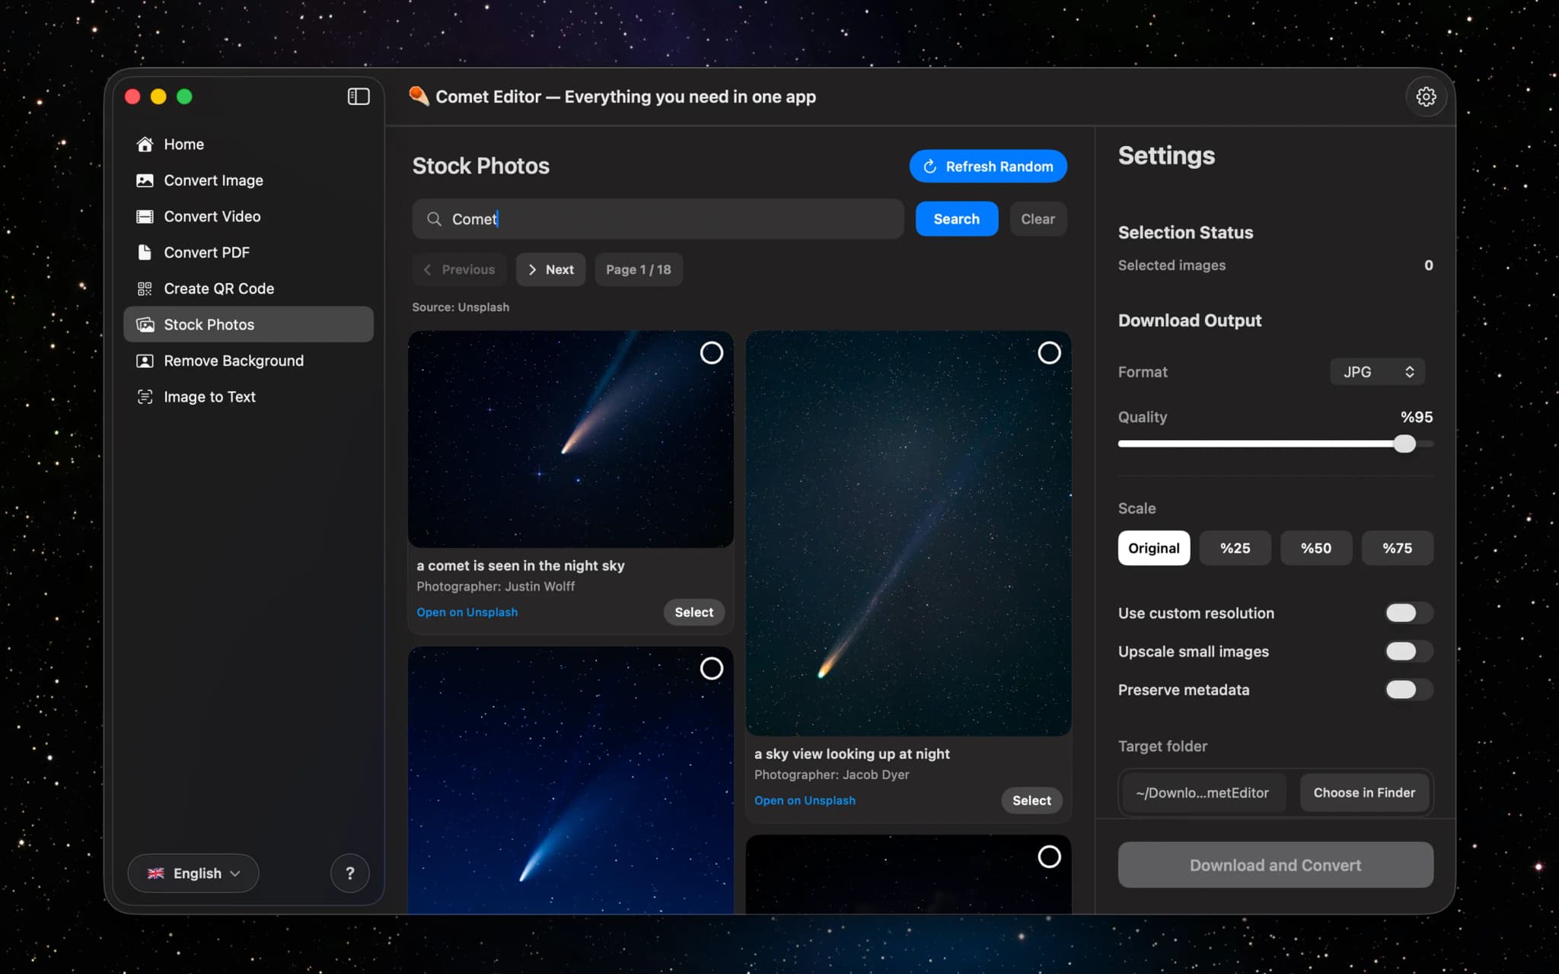Click the Remove Background person icon
Viewport: 1559px width, 974px height.
click(x=145, y=361)
